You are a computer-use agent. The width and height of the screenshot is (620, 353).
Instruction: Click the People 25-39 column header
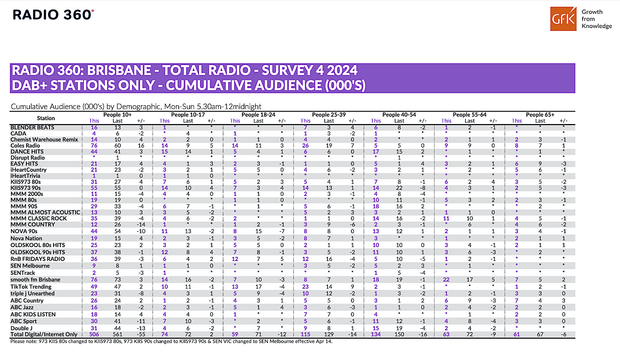[329, 114]
